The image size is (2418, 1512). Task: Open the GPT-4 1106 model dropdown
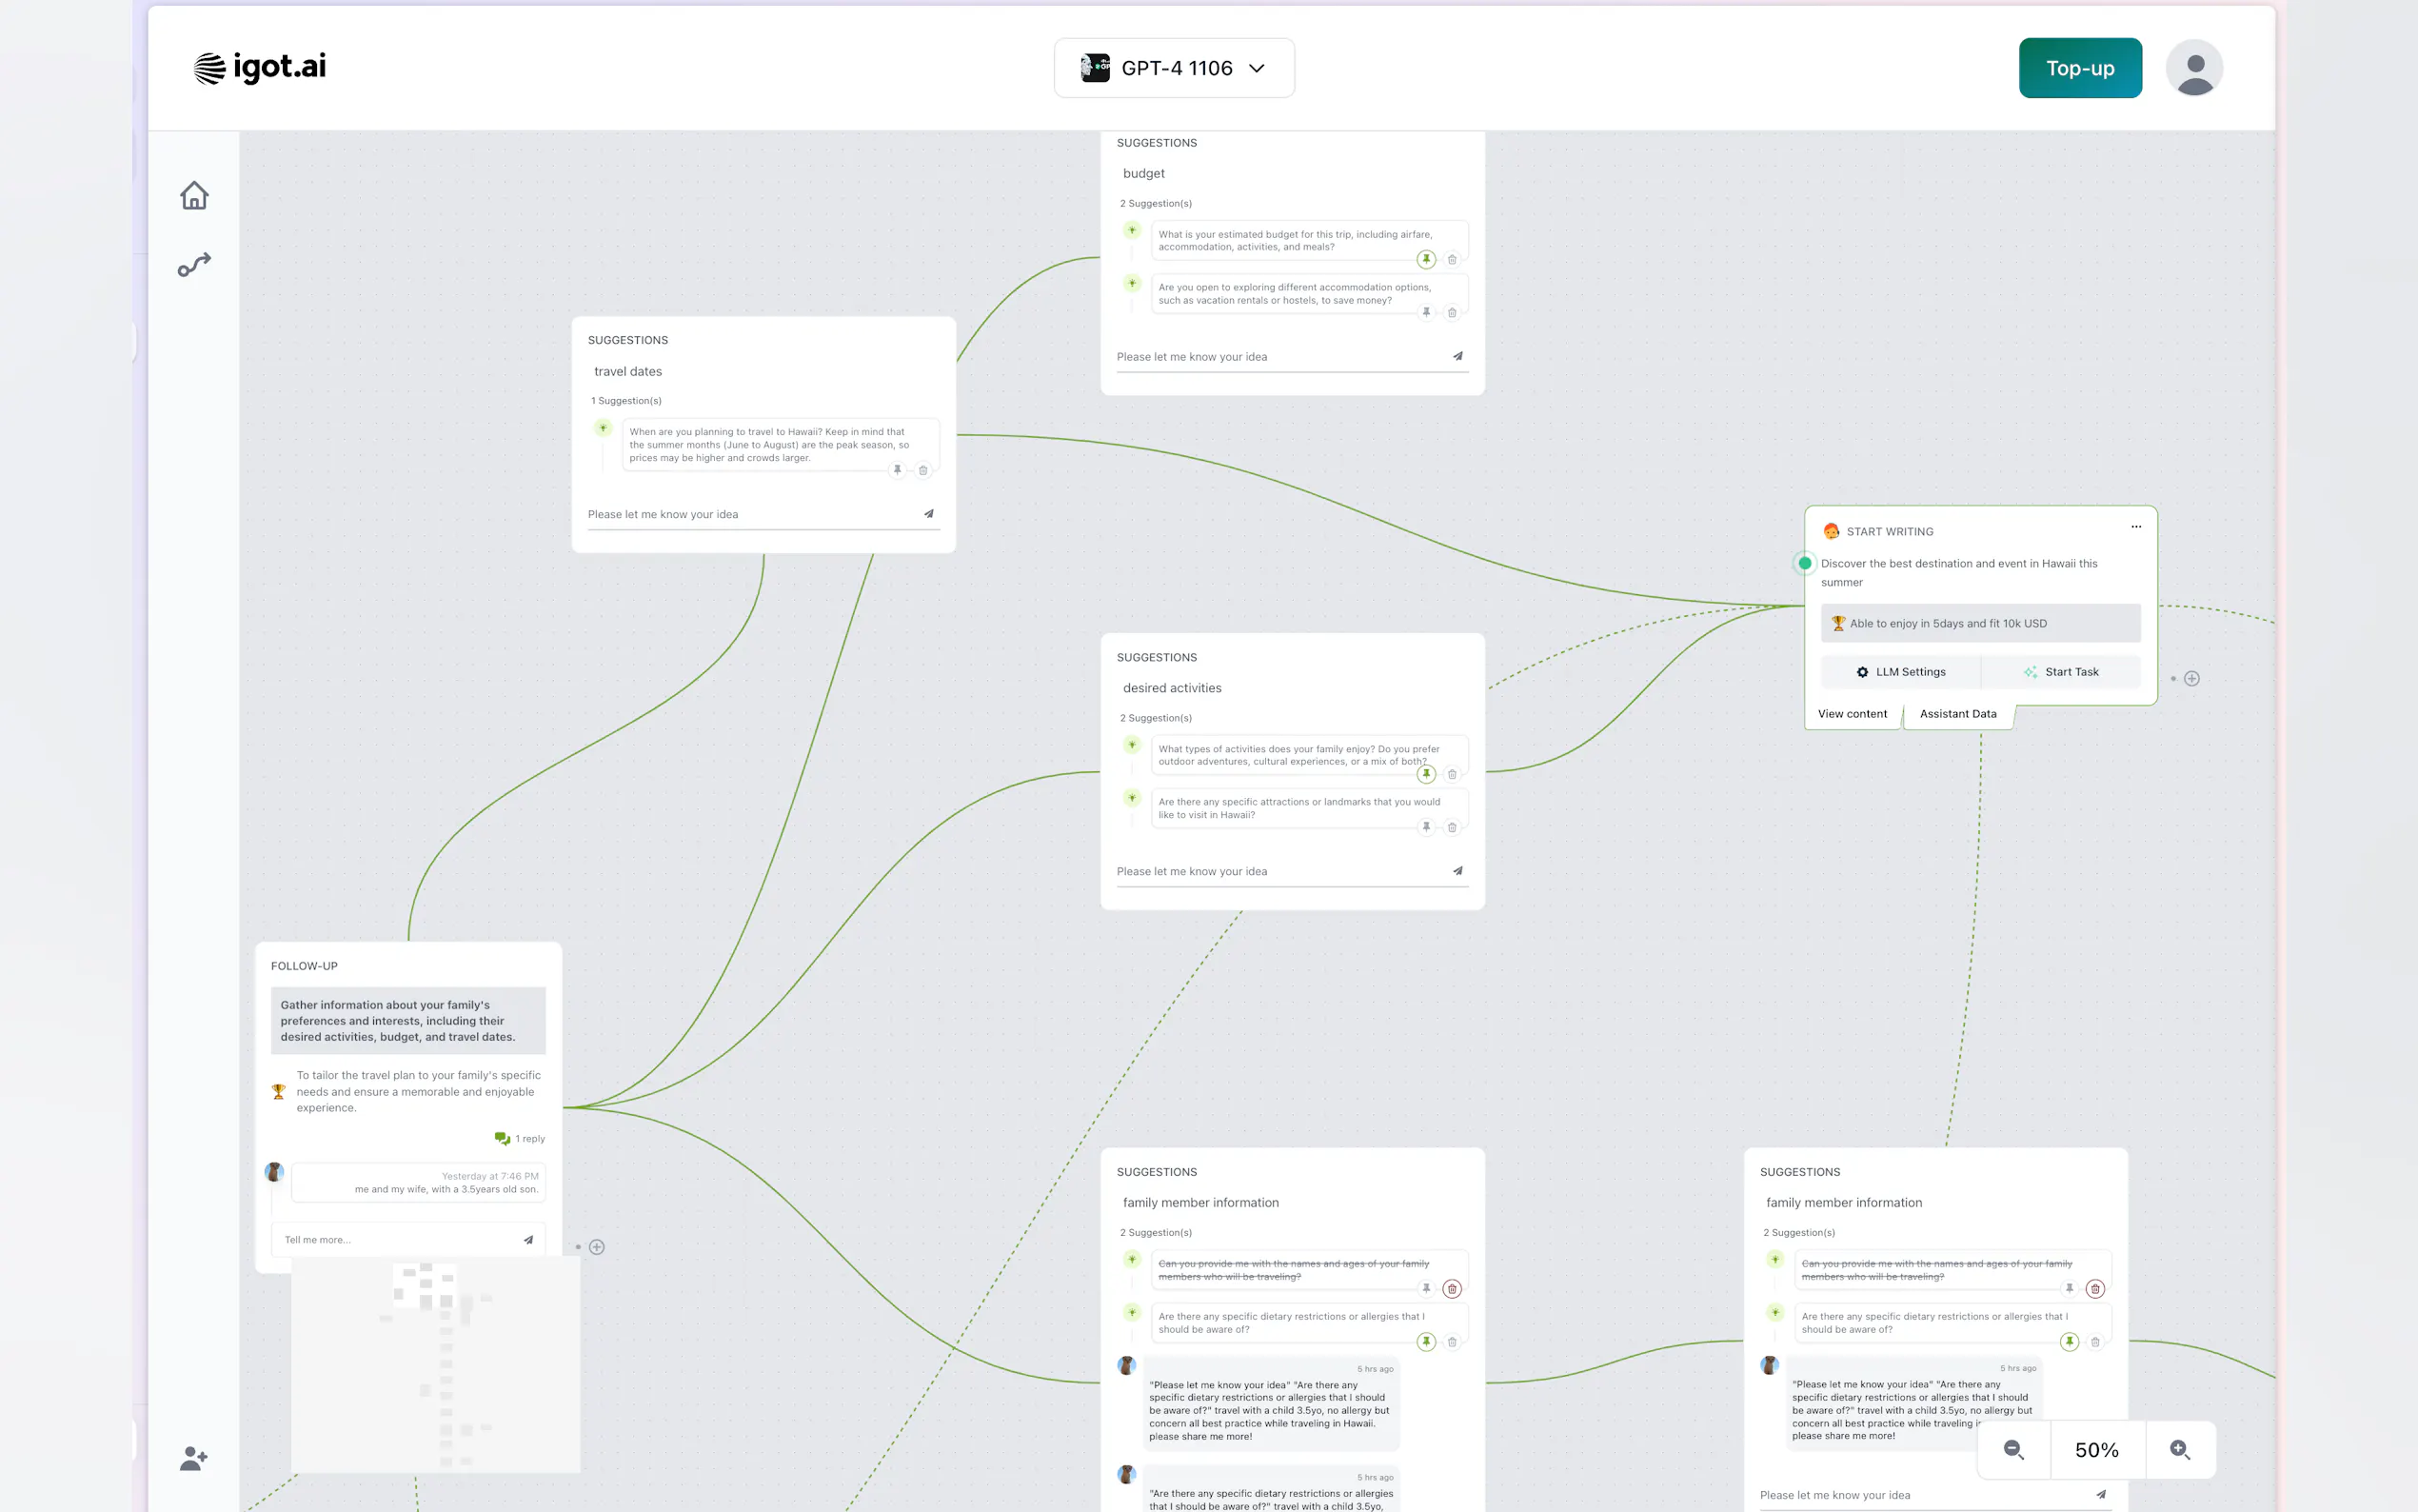(x=1174, y=68)
